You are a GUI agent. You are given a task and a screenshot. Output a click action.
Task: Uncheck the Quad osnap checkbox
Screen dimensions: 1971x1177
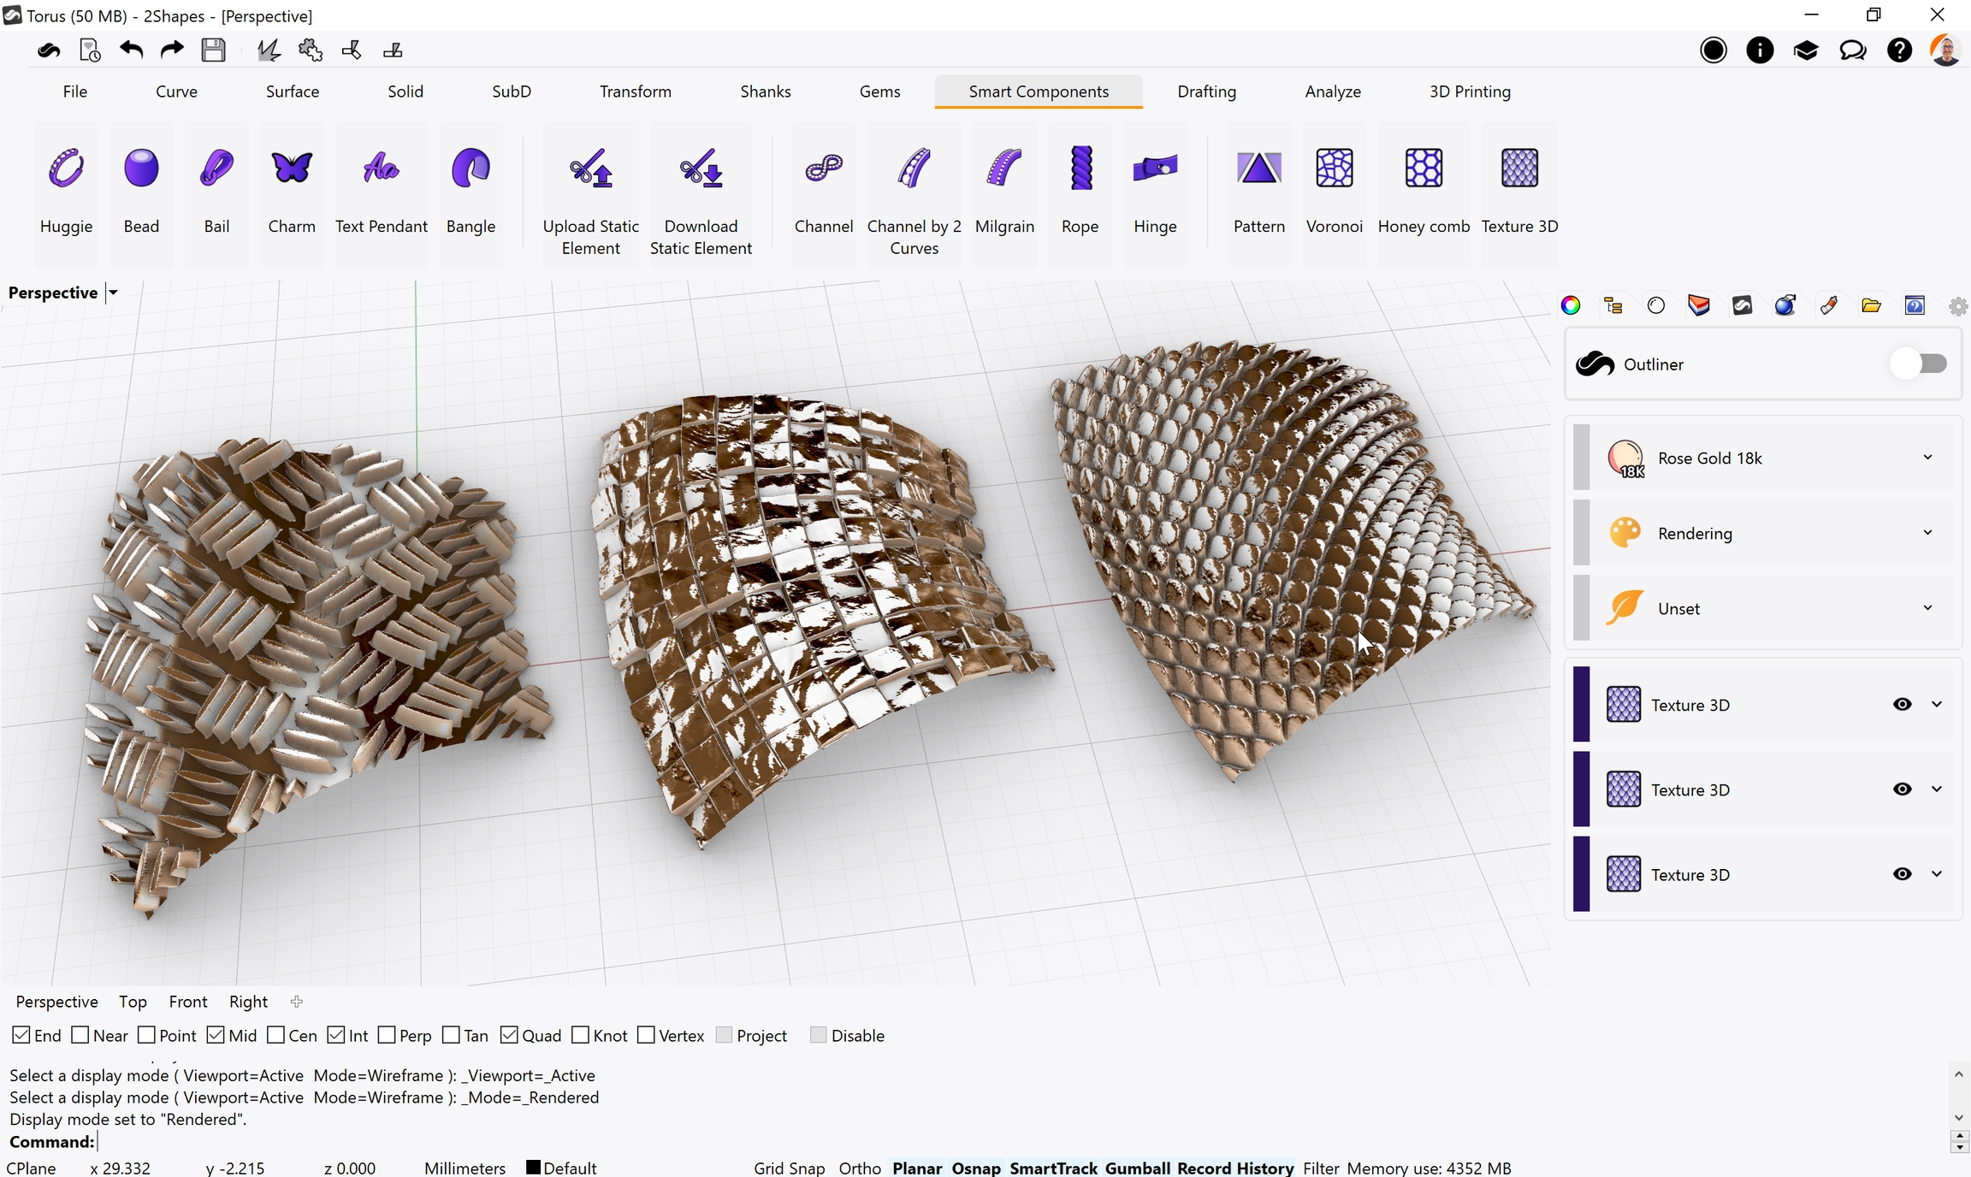509,1035
